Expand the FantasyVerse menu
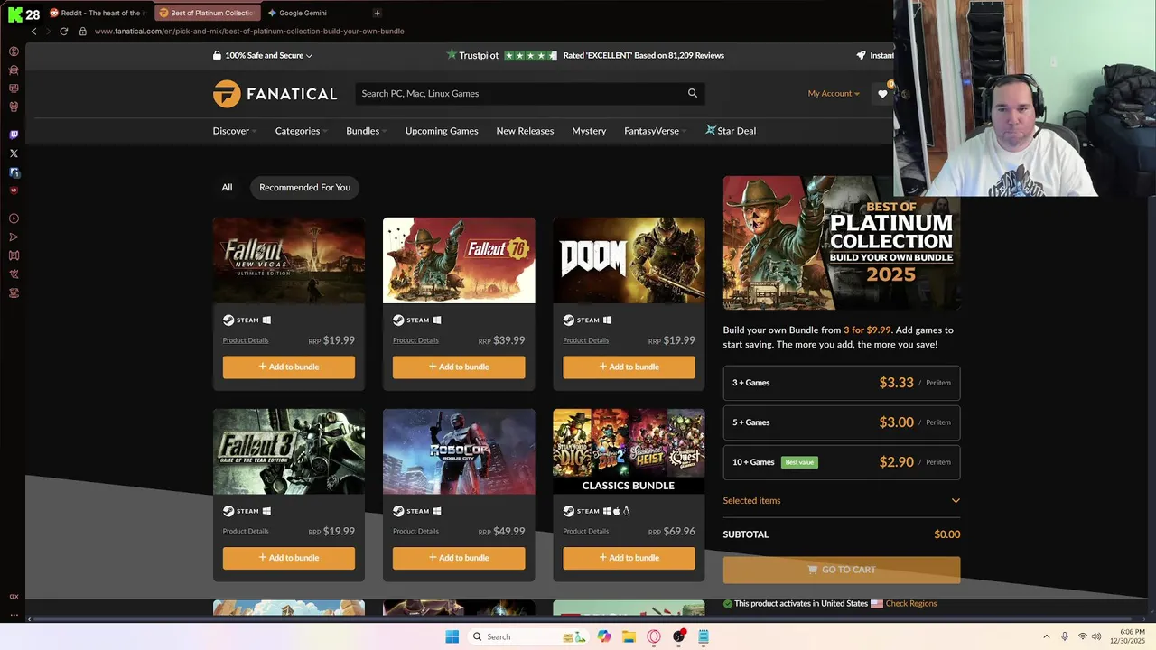 click(655, 131)
